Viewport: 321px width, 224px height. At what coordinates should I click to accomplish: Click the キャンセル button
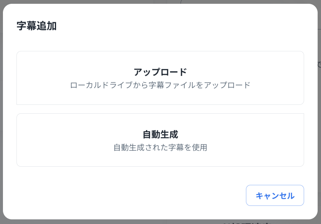pos(275,195)
